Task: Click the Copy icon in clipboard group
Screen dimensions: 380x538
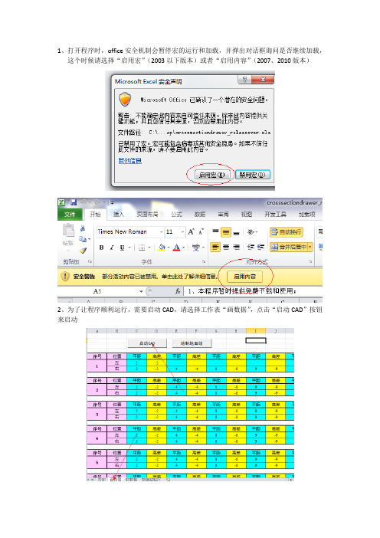Action: tap(83, 239)
